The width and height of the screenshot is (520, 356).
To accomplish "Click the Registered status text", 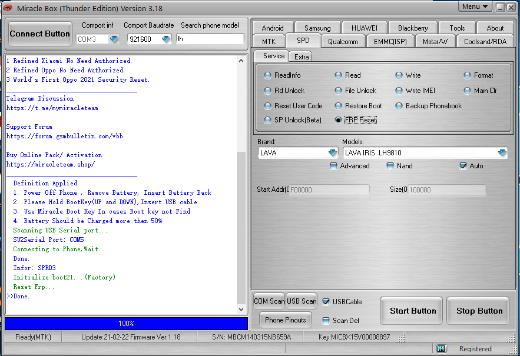I will 475,349.
